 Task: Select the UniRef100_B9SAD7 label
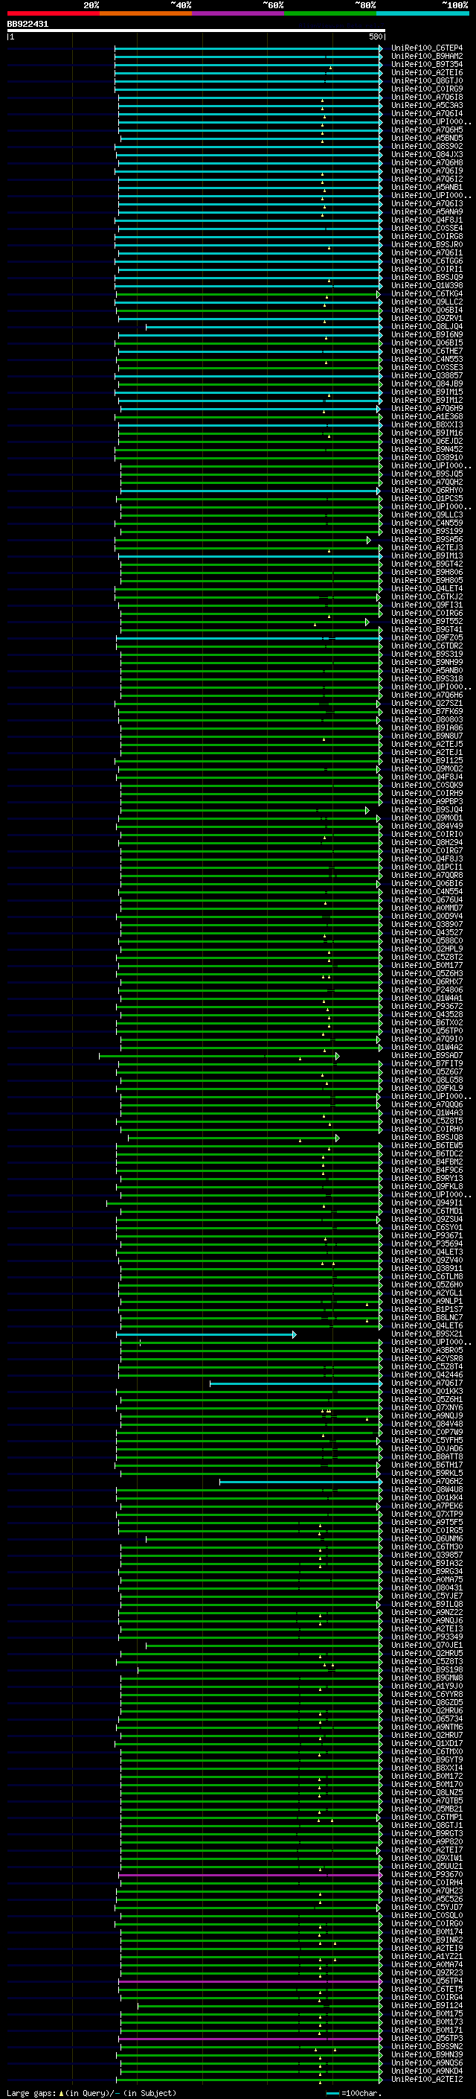[427, 1056]
